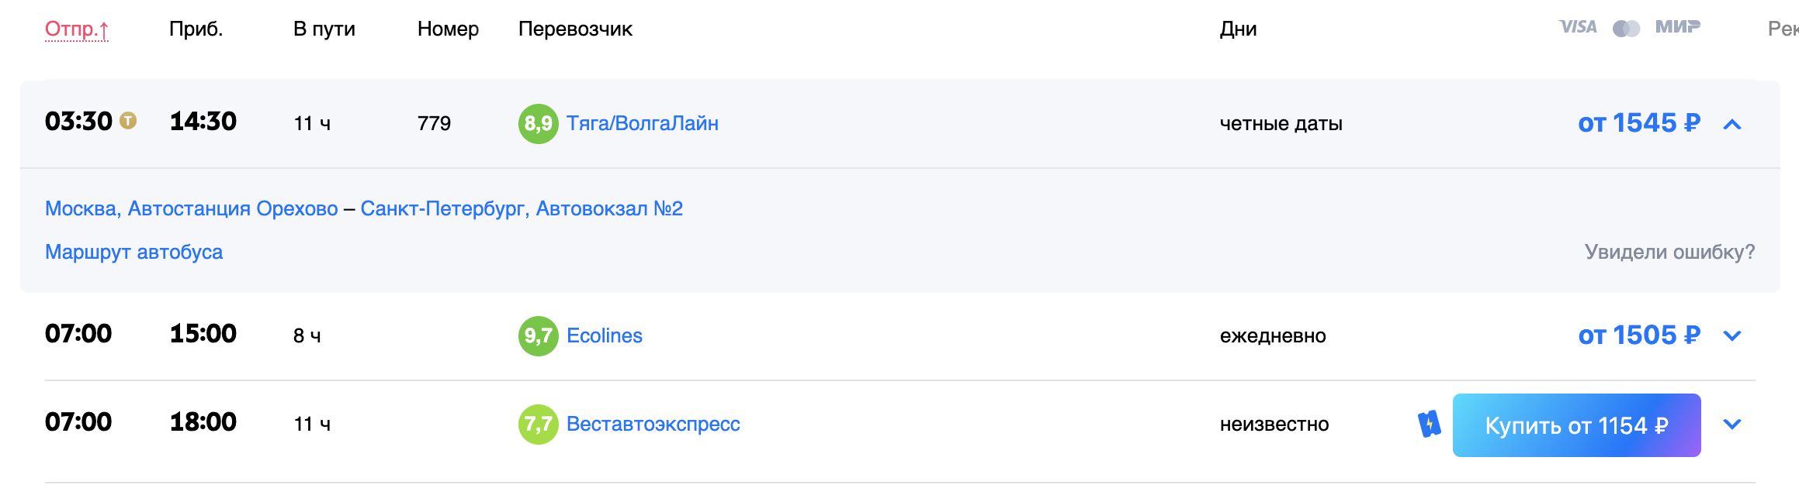Open the Маршрут автобуса link
Screen dimensions: 1799x502
pyautogui.click(x=133, y=252)
